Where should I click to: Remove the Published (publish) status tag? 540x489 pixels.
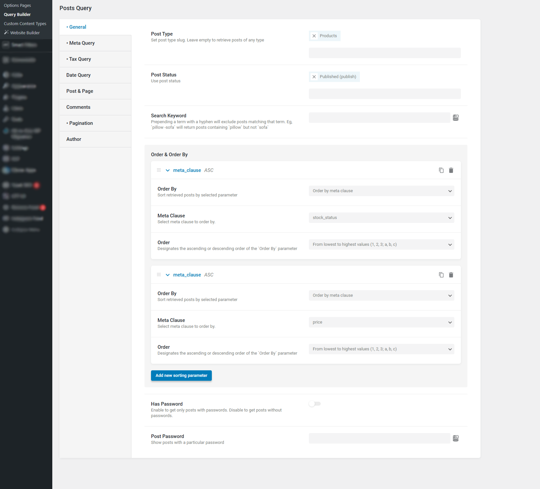314,77
